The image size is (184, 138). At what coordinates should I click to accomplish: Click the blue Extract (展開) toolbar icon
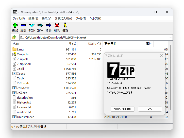[x=23, y=25]
